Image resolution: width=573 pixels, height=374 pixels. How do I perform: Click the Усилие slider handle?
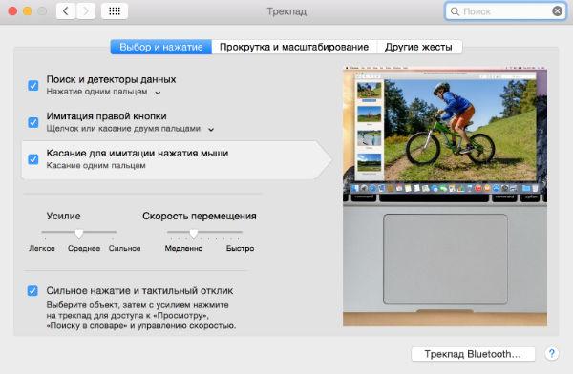[79, 233]
